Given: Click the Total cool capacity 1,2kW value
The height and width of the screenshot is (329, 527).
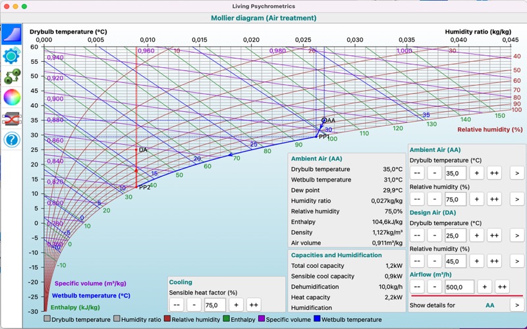Looking at the screenshot, I should pyautogui.click(x=394, y=266).
